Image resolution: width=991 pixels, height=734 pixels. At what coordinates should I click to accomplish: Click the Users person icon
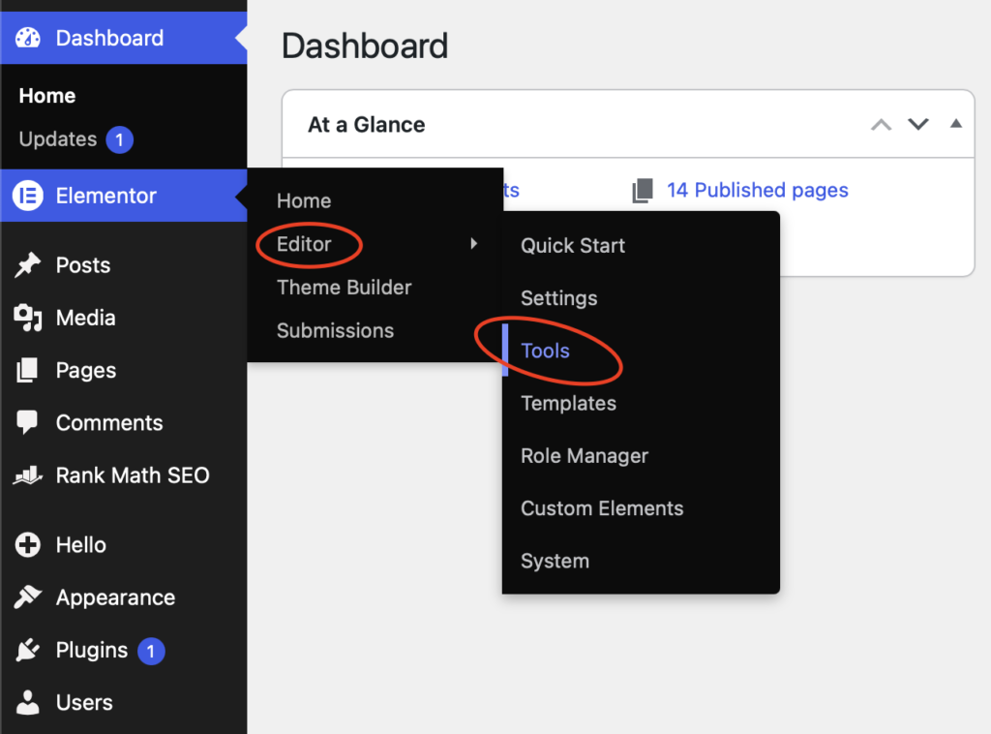pyautogui.click(x=28, y=702)
